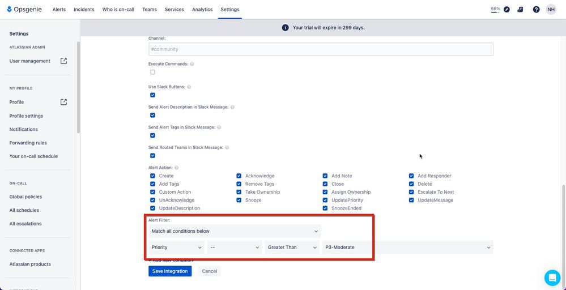Click the 66% progress indicator
The width and height of the screenshot is (566, 290).
tap(495, 10)
